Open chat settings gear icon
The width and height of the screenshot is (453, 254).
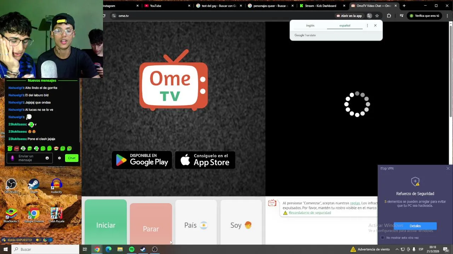pos(59,158)
